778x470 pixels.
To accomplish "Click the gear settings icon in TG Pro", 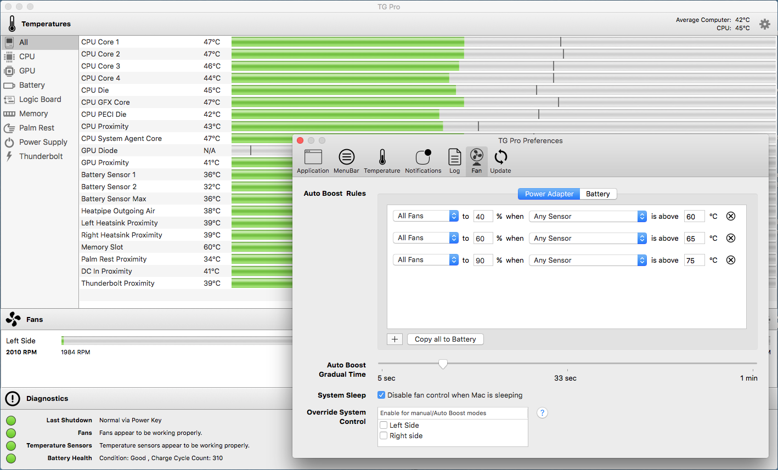I will (x=764, y=24).
